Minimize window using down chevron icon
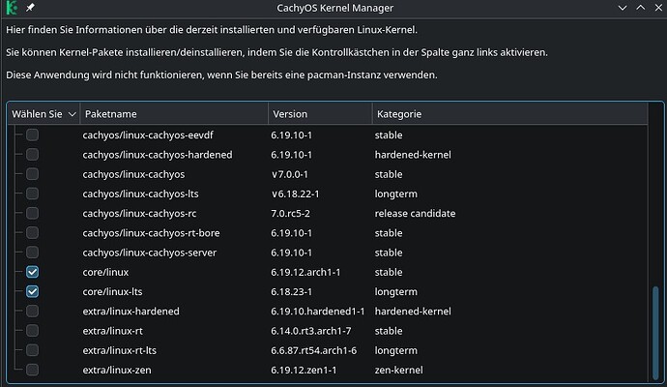This screenshot has height=387, width=667. 623,8
